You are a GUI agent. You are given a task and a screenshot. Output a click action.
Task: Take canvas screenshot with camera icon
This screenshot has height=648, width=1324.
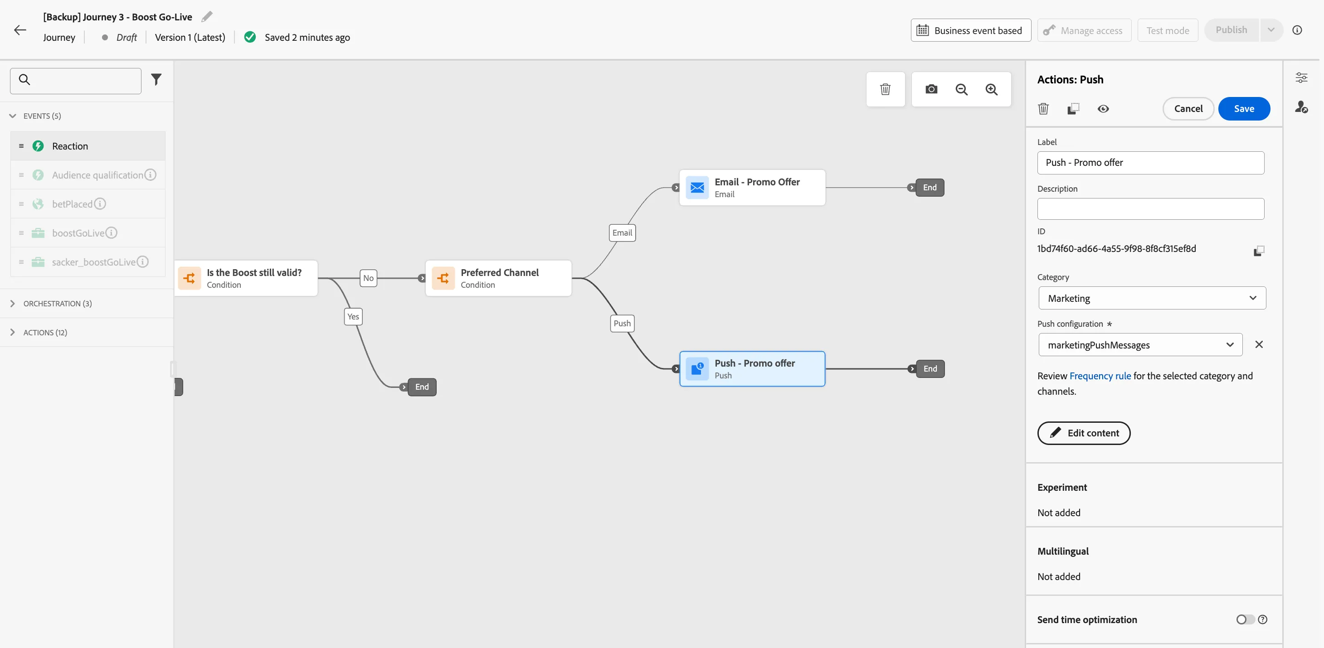coord(931,89)
